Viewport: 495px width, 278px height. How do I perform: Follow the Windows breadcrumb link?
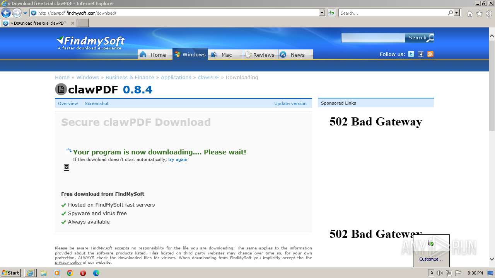point(87,77)
